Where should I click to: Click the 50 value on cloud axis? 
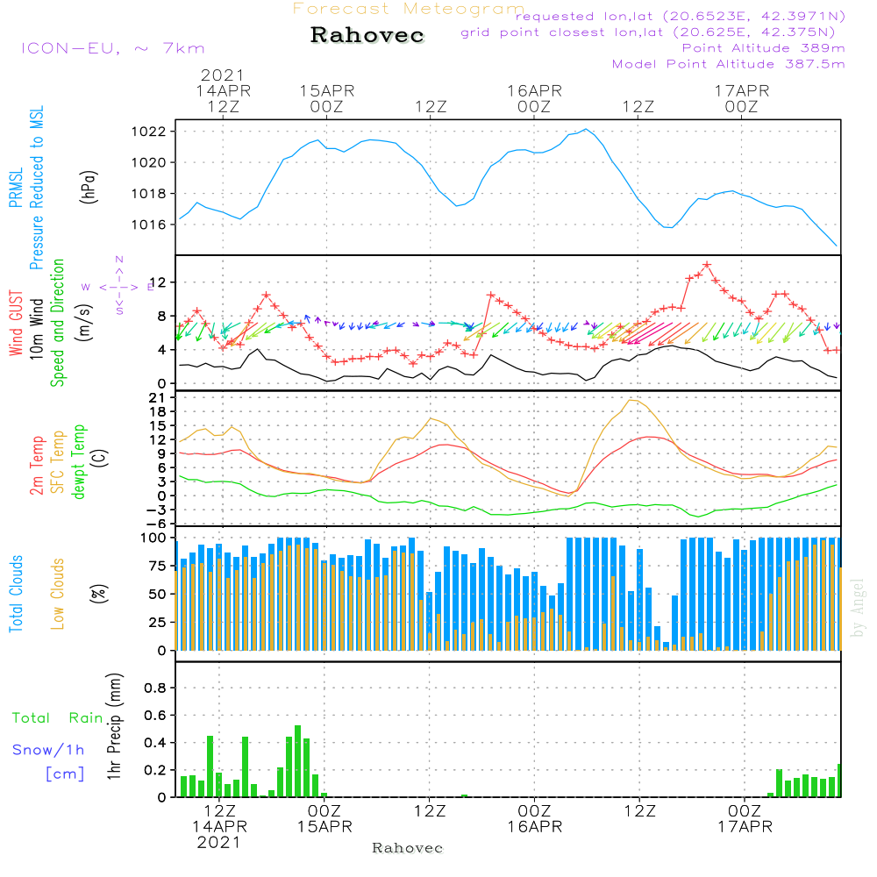coord(158,595)
